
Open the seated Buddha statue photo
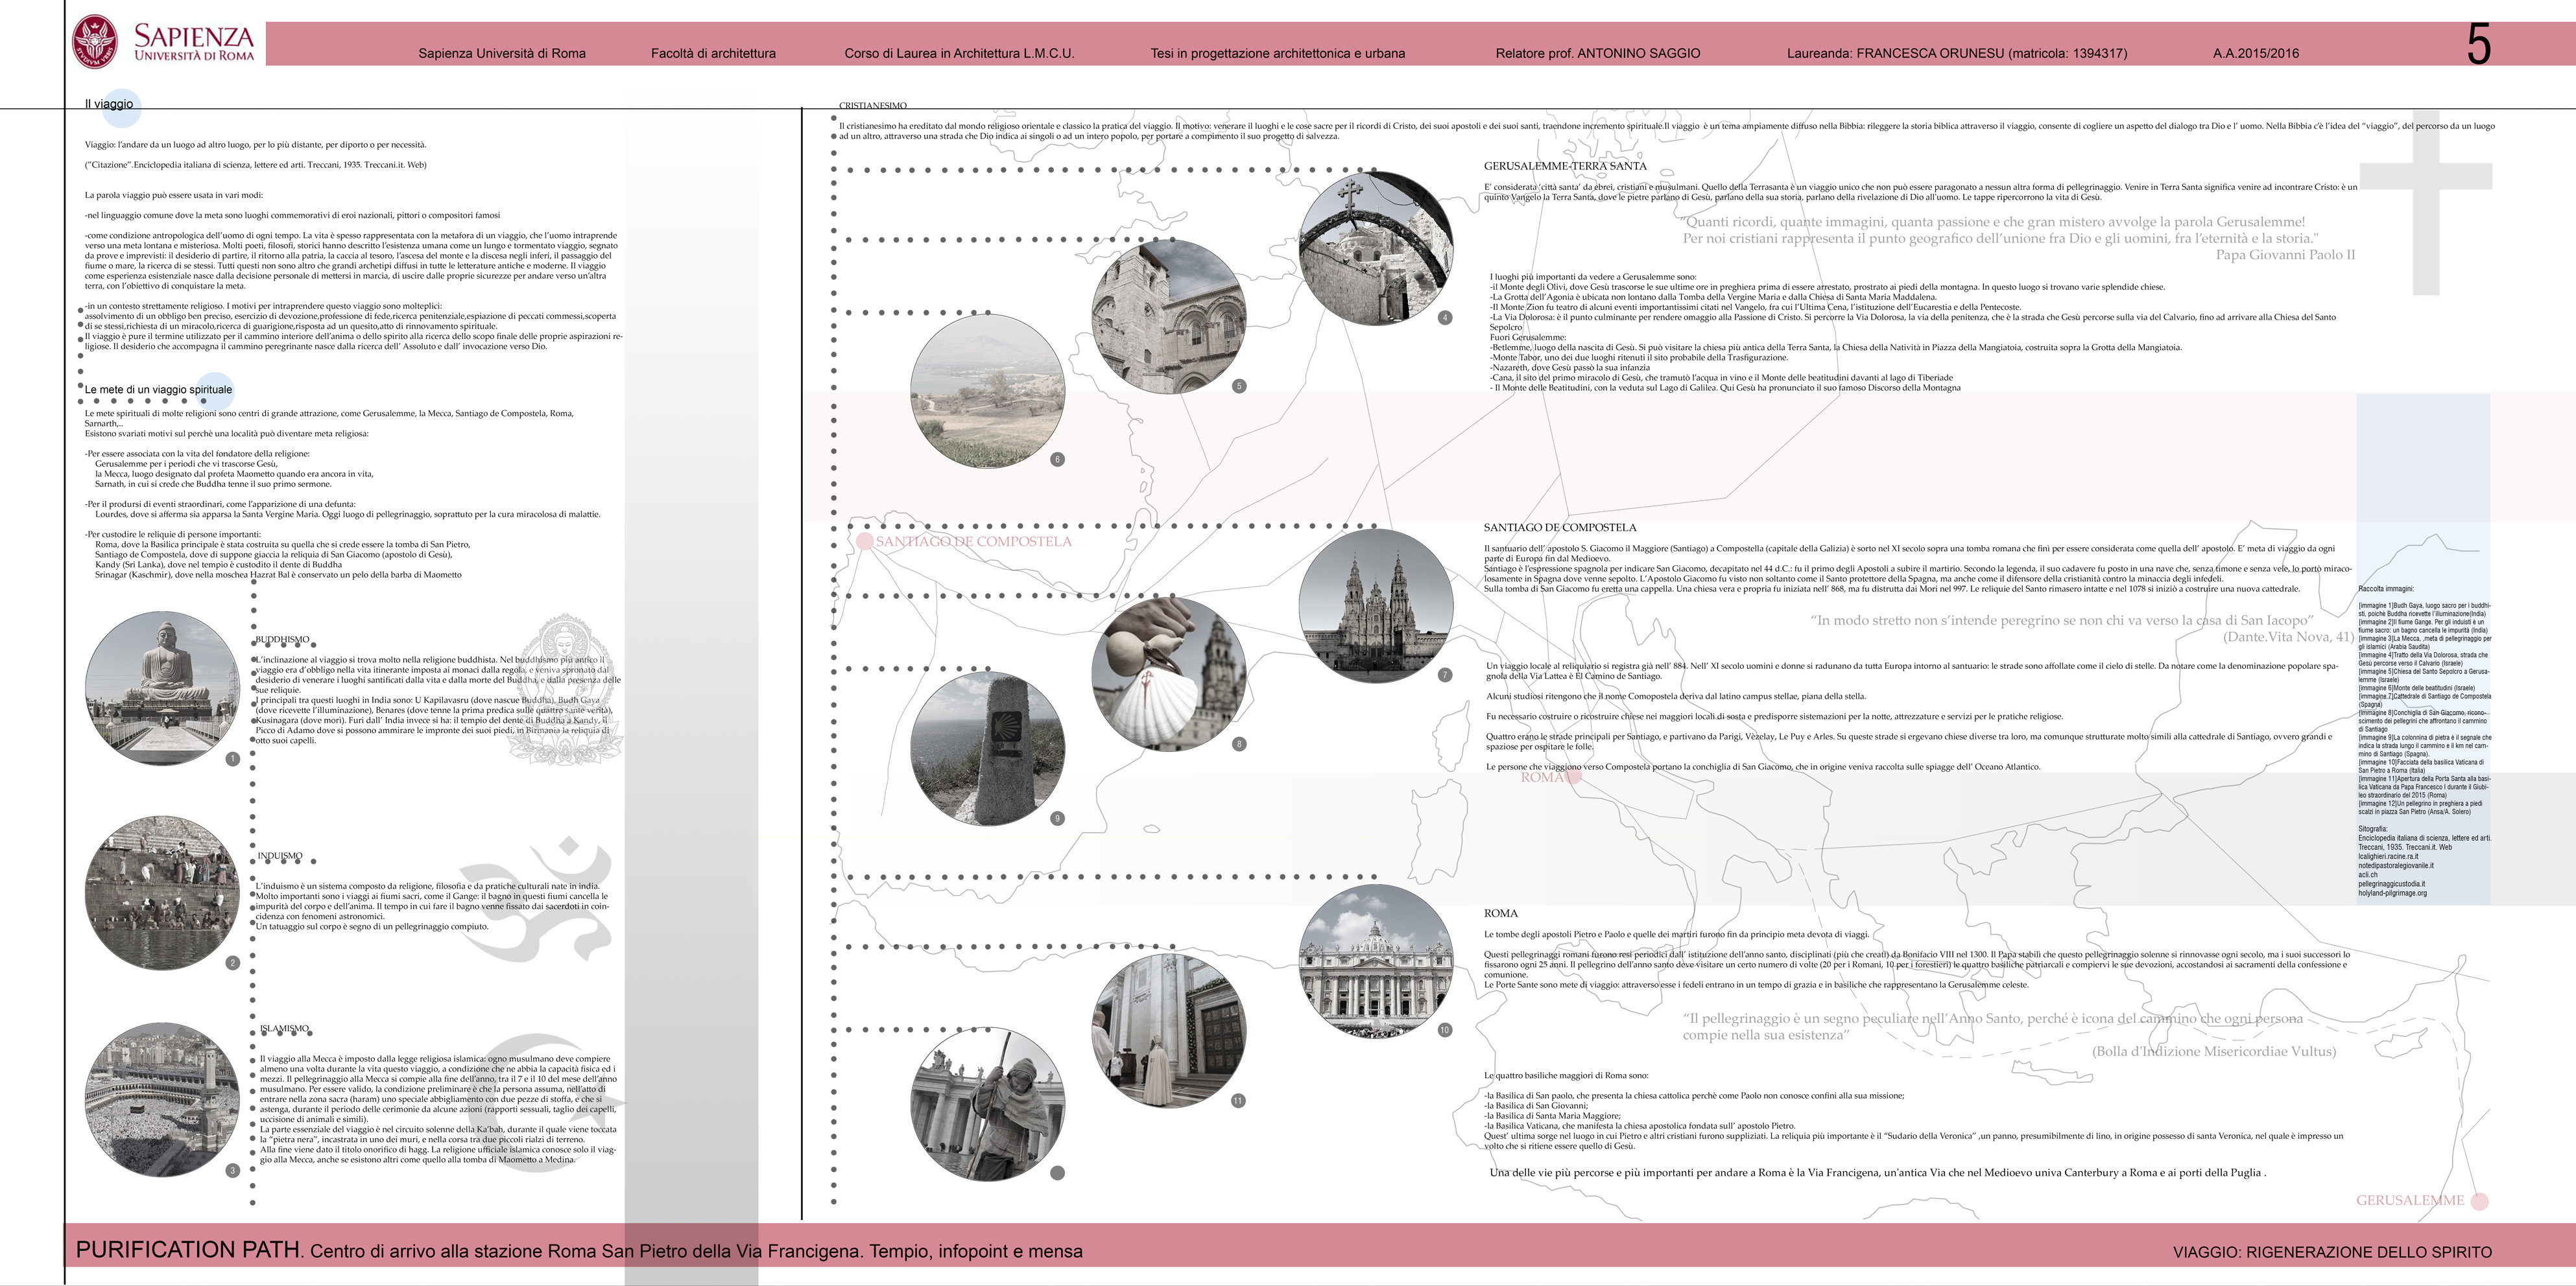(162, 688)
